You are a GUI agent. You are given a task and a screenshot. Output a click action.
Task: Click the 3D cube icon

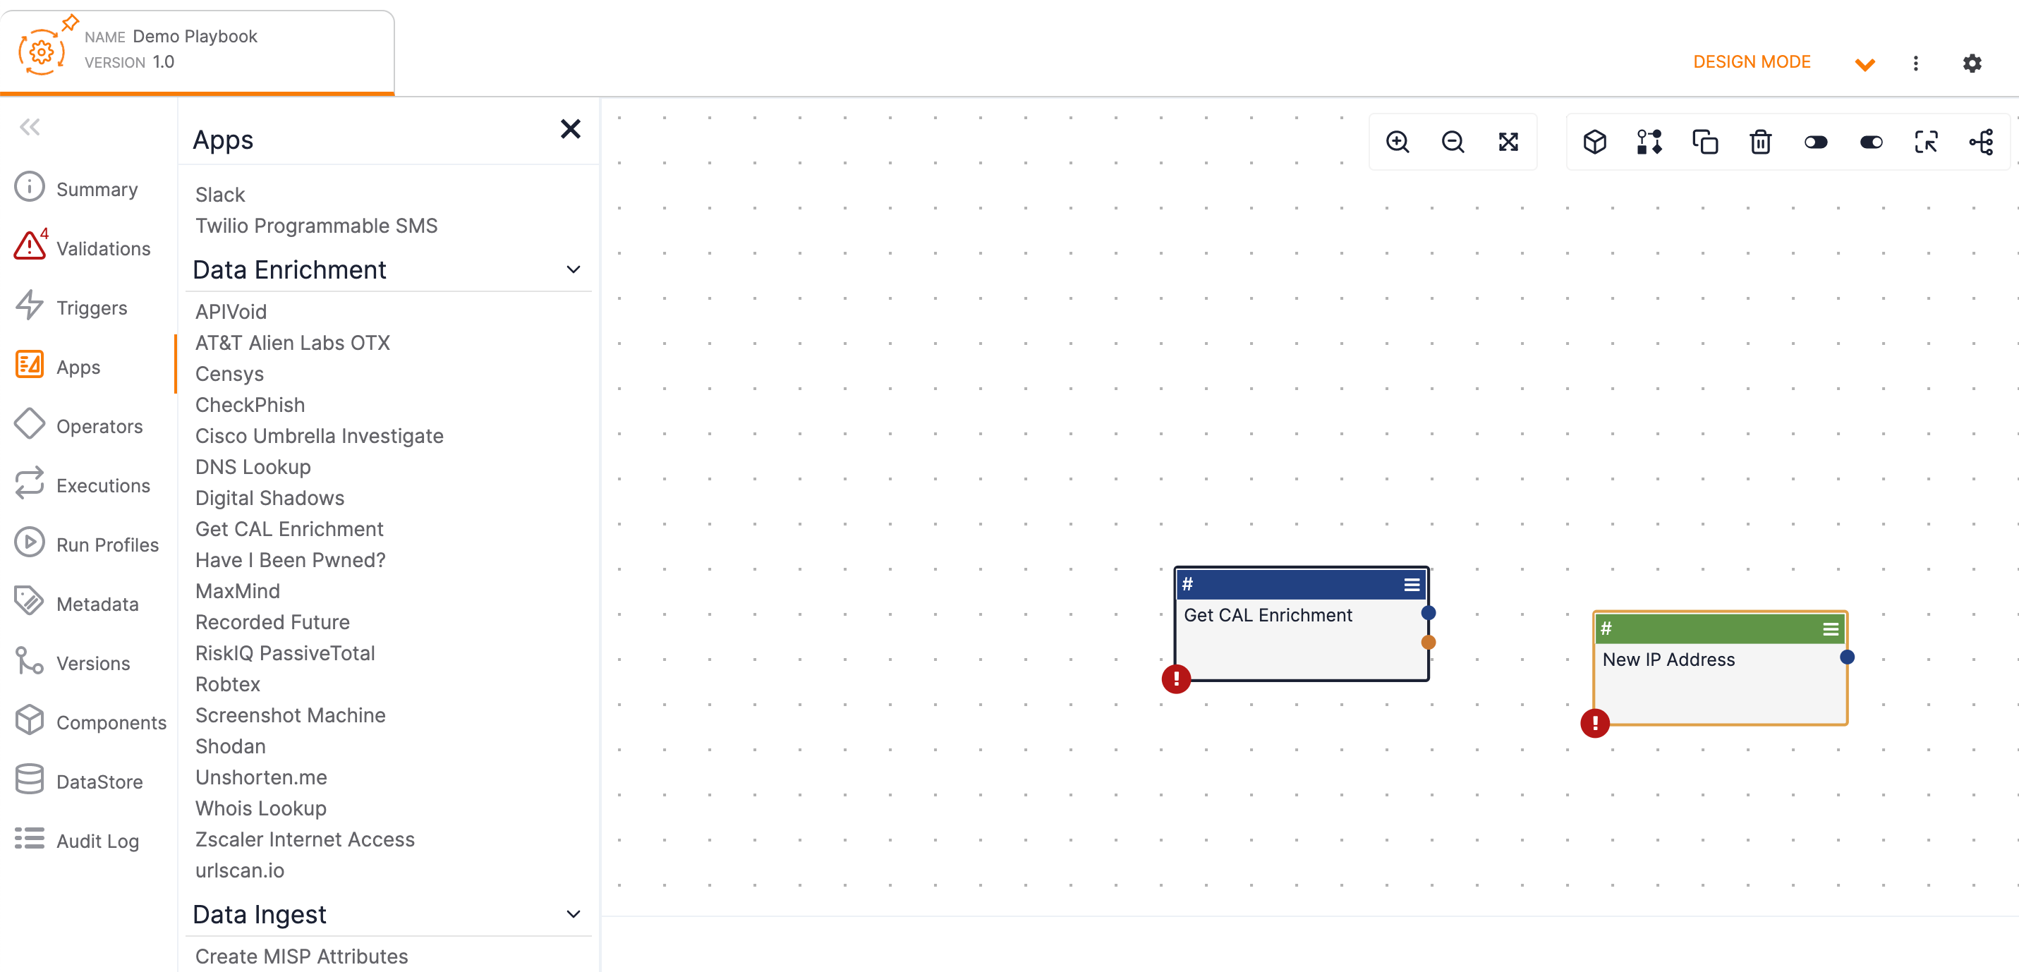[1596, 142]
